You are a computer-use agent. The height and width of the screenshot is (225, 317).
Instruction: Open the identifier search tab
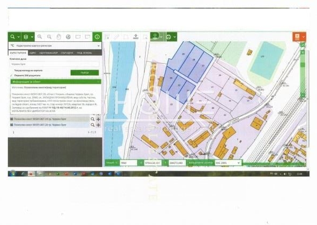point(49,53)
